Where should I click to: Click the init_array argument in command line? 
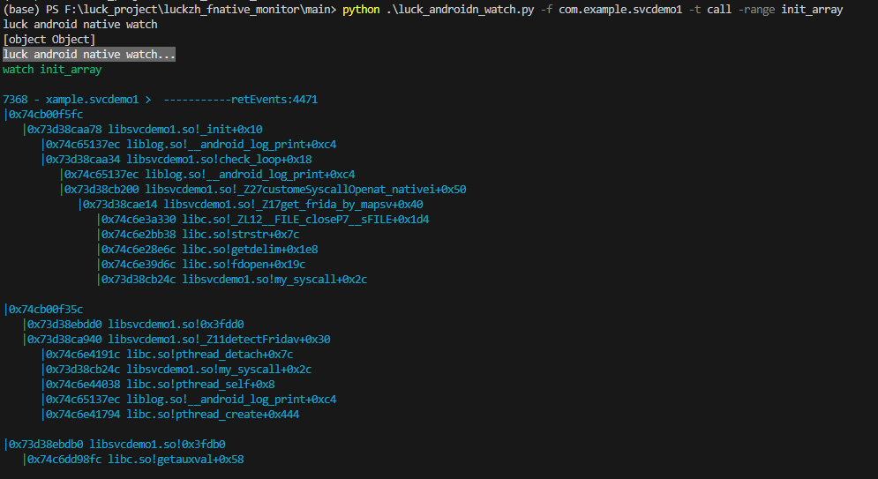click(x=812, y=10)
